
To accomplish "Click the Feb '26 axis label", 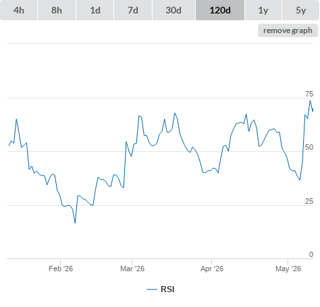I will pyautogui.click(x=61, y=269).
